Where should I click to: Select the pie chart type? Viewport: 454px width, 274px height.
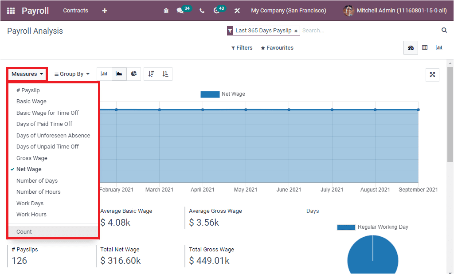click(x=133, y=74)
